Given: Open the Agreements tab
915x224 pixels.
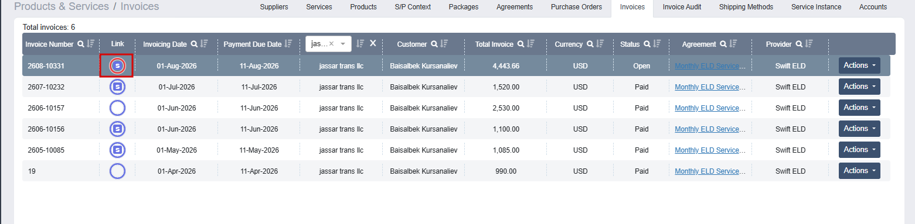Looking at the screenshot, I should (x=515, y=7).
